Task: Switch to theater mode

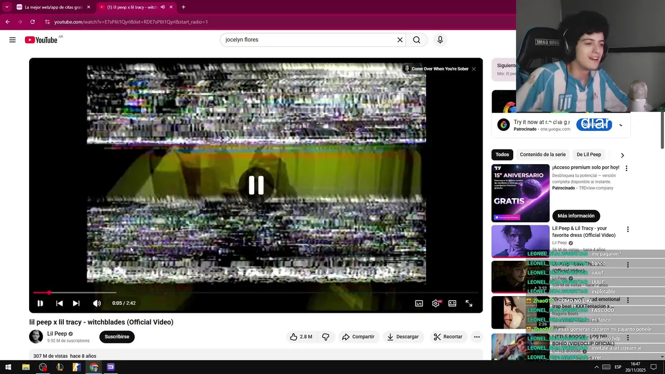Action: 453,303
